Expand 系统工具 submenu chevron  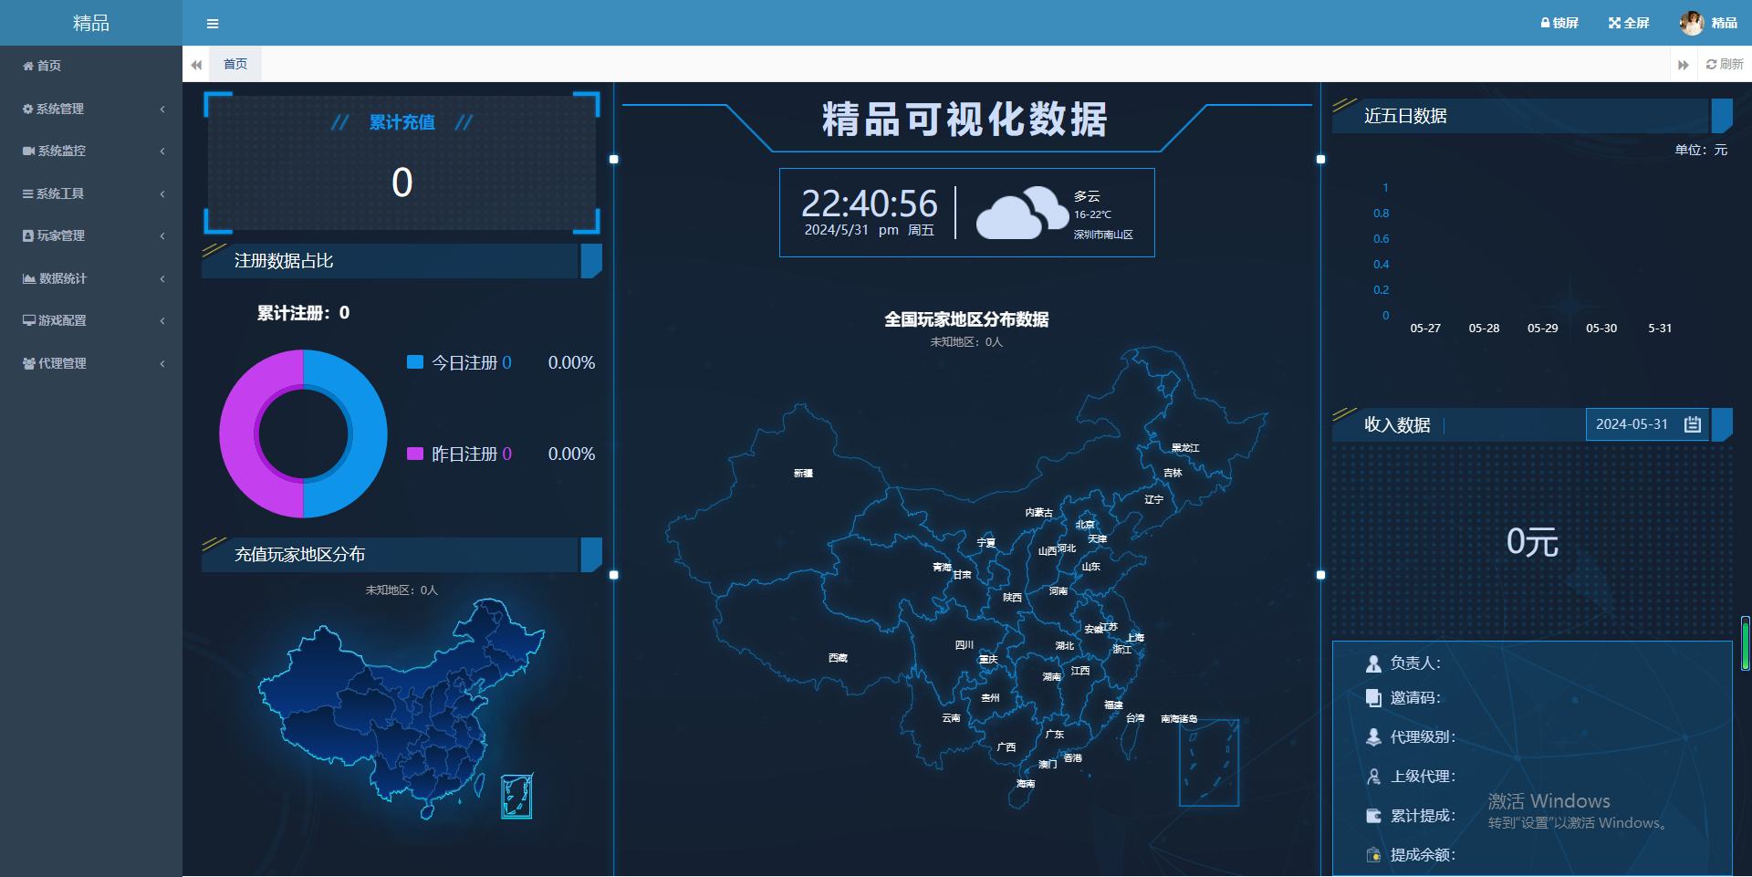pos(162,193)
